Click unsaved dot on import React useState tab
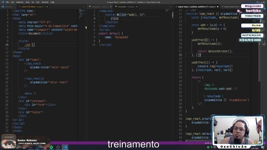The image size is (267, 150). pos(218,7)
